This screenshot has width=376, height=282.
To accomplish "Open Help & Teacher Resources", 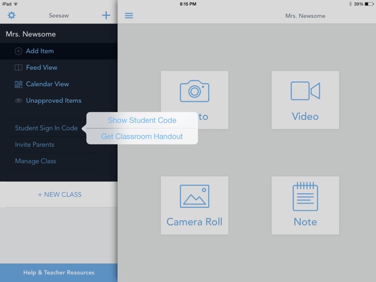I will (59, 273).
